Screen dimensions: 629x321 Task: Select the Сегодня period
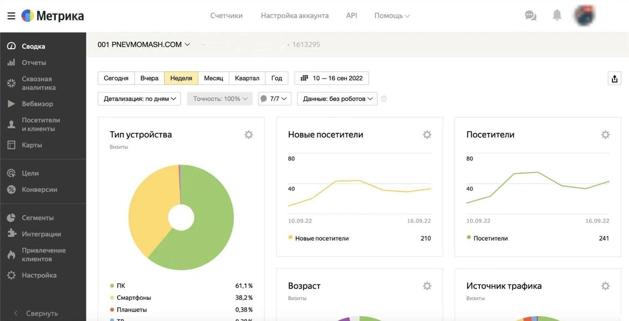[x=116, y=78]
